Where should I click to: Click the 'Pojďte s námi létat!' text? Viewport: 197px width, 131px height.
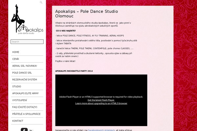[x=65, y=61]
